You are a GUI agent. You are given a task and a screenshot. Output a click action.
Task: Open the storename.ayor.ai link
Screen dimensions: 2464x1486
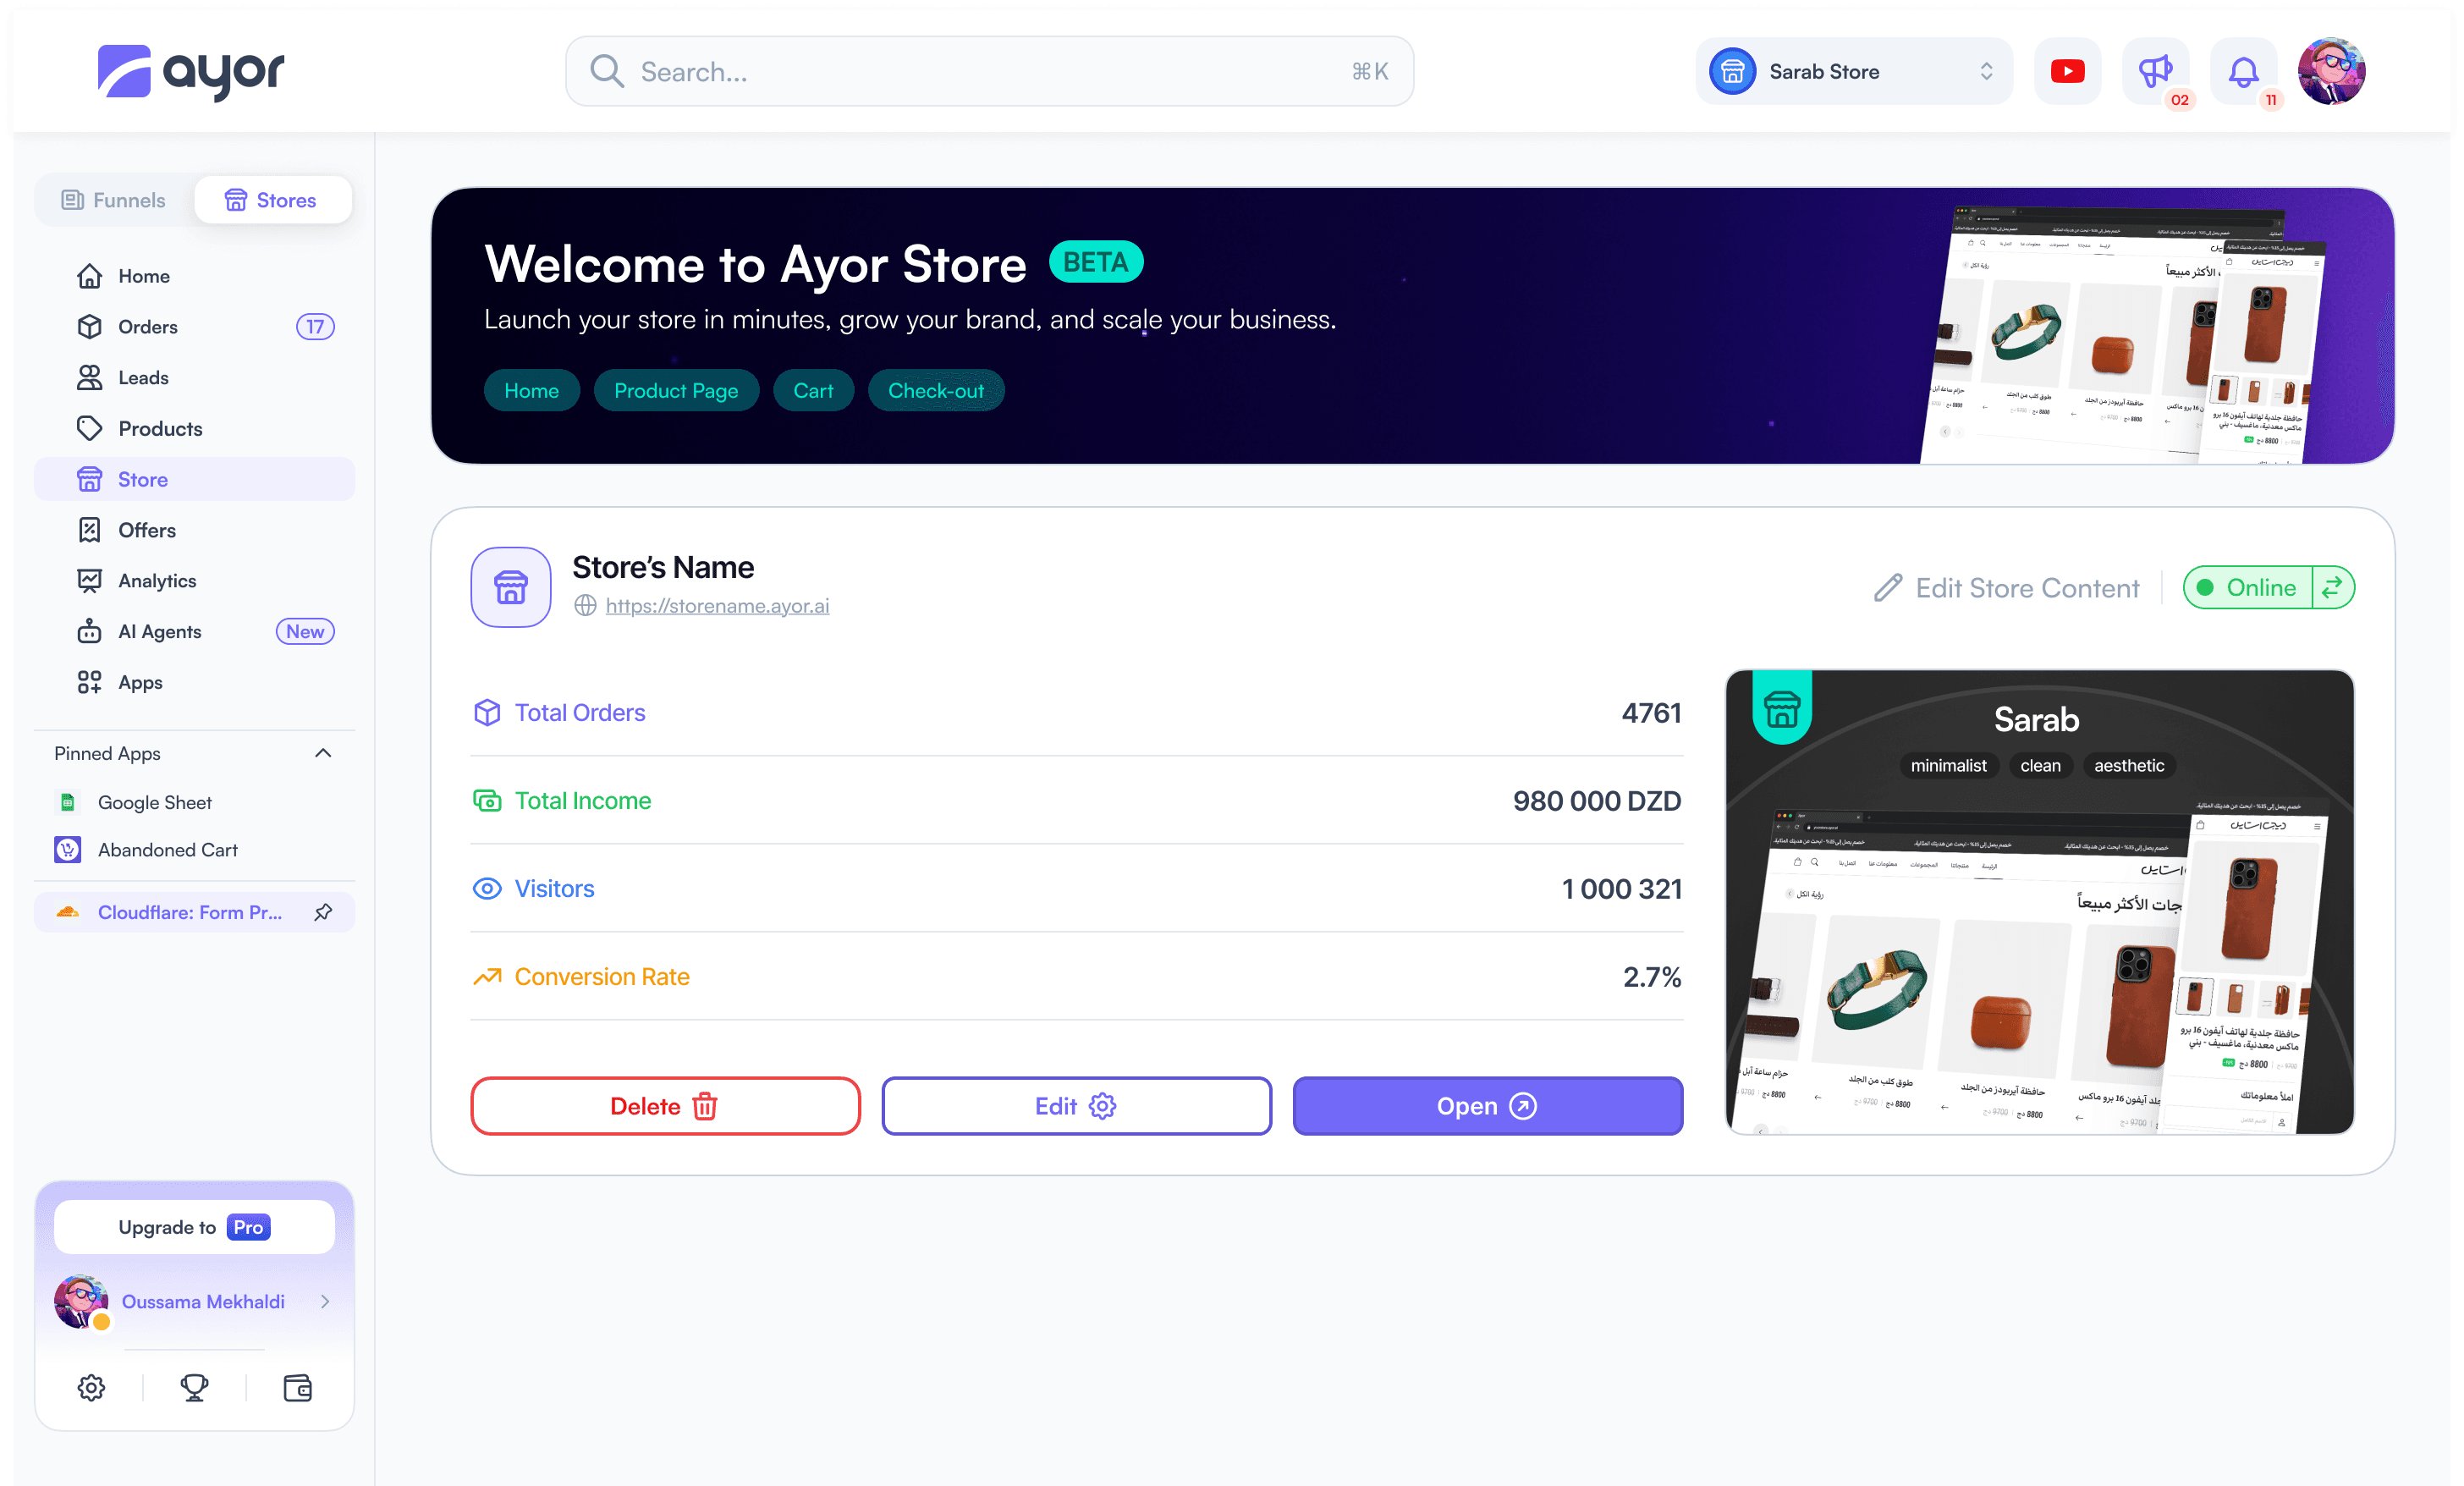click(x=717, y=606)
